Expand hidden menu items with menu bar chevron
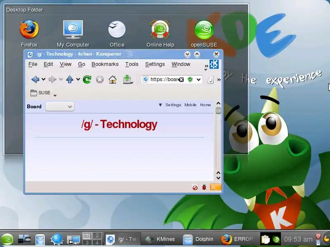The image size is (330, 247). coord(206,67)
